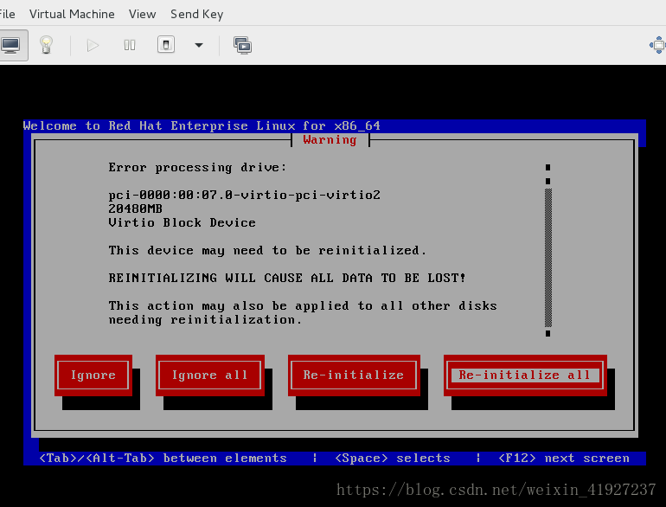Click 'This device may need to be reinitialized.'
Viewport: 666px width, 507px height.
click(267, 250)
